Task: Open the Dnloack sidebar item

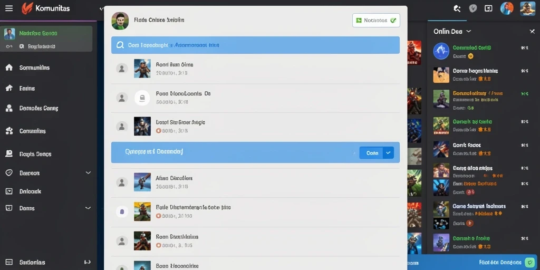Action: 30,191
